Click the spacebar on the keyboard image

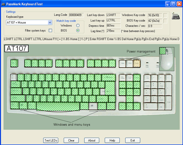point(58,106)
